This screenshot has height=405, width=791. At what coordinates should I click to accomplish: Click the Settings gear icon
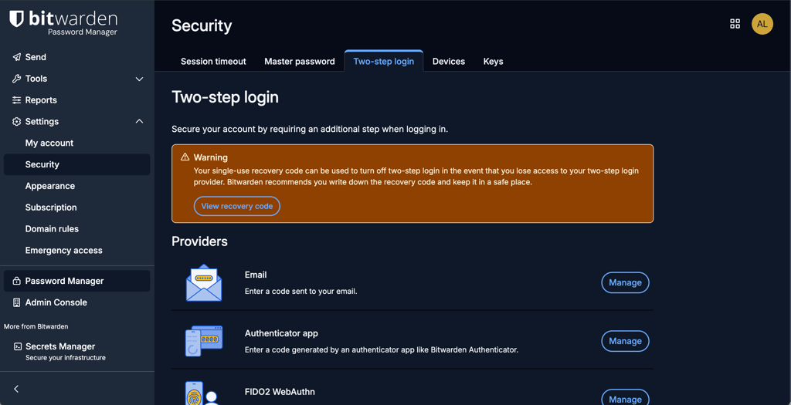(17, 121)
